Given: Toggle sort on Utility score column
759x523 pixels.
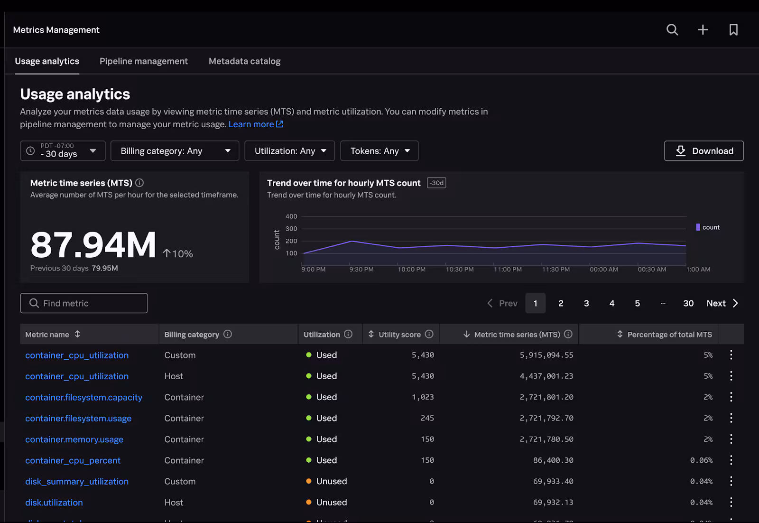Looking at the screenshot, I should point(371,334).
